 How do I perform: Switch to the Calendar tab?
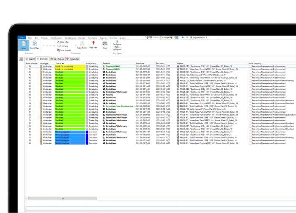73,59
